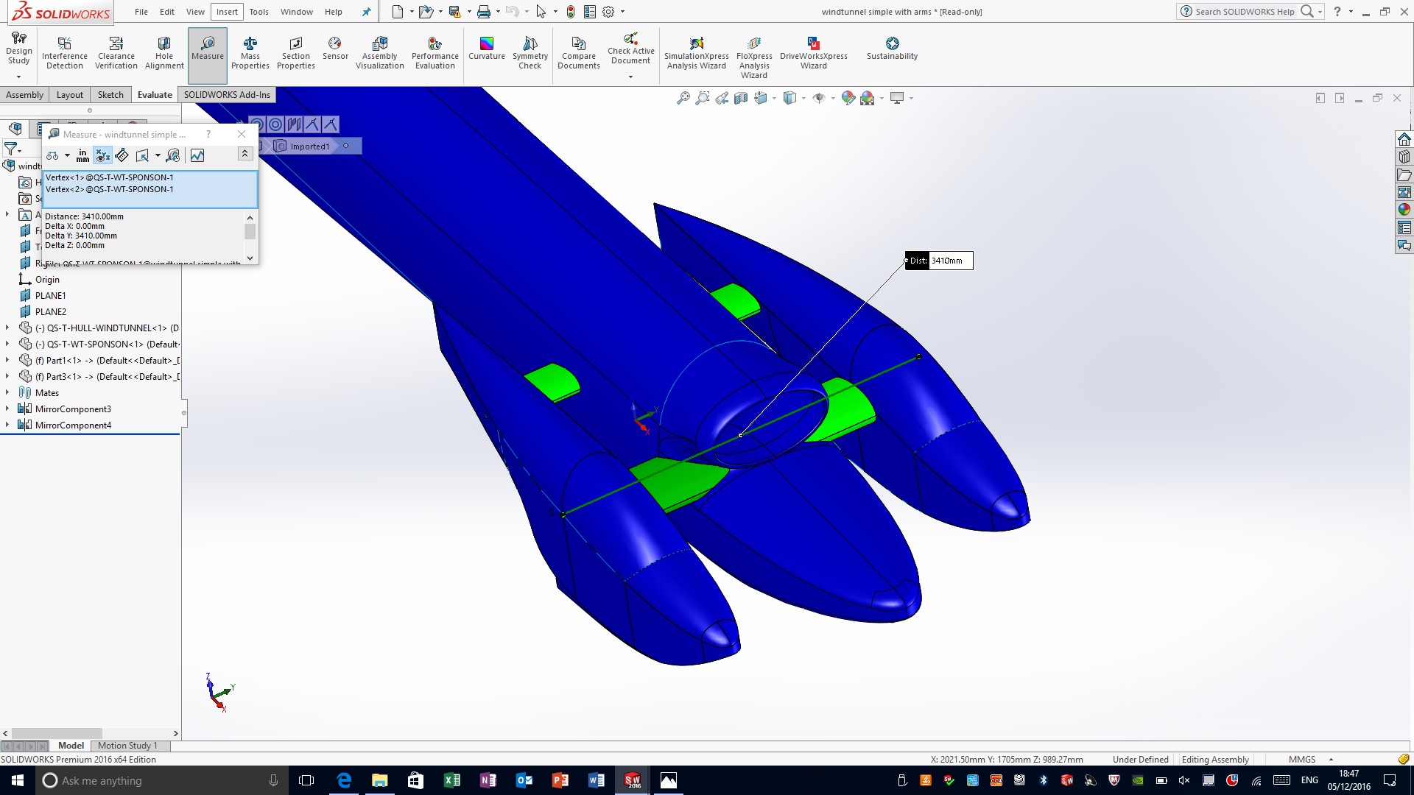Open Compare Documents
This screenshot has width=1414, height=795.
coord(579,53)
